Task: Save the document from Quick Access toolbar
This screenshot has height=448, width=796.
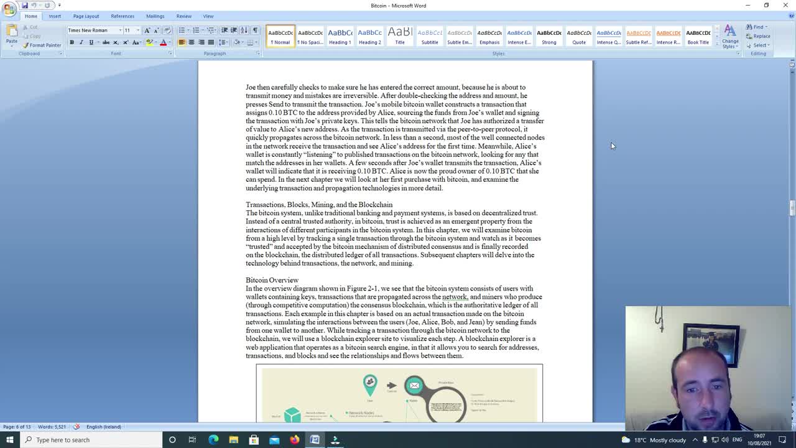Action: pos(25,5)
